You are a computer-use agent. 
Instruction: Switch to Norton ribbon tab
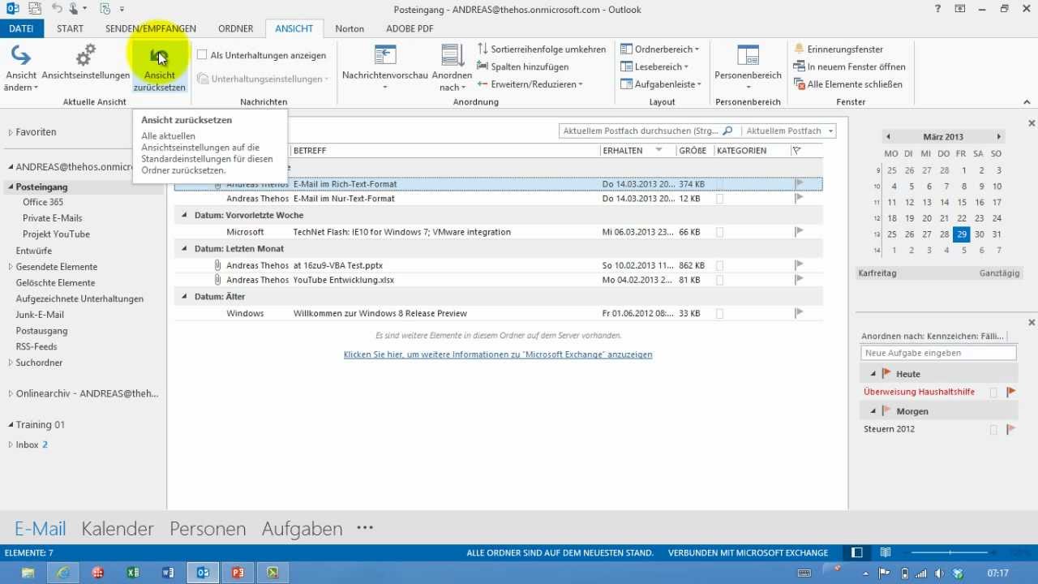pos(350,28)
